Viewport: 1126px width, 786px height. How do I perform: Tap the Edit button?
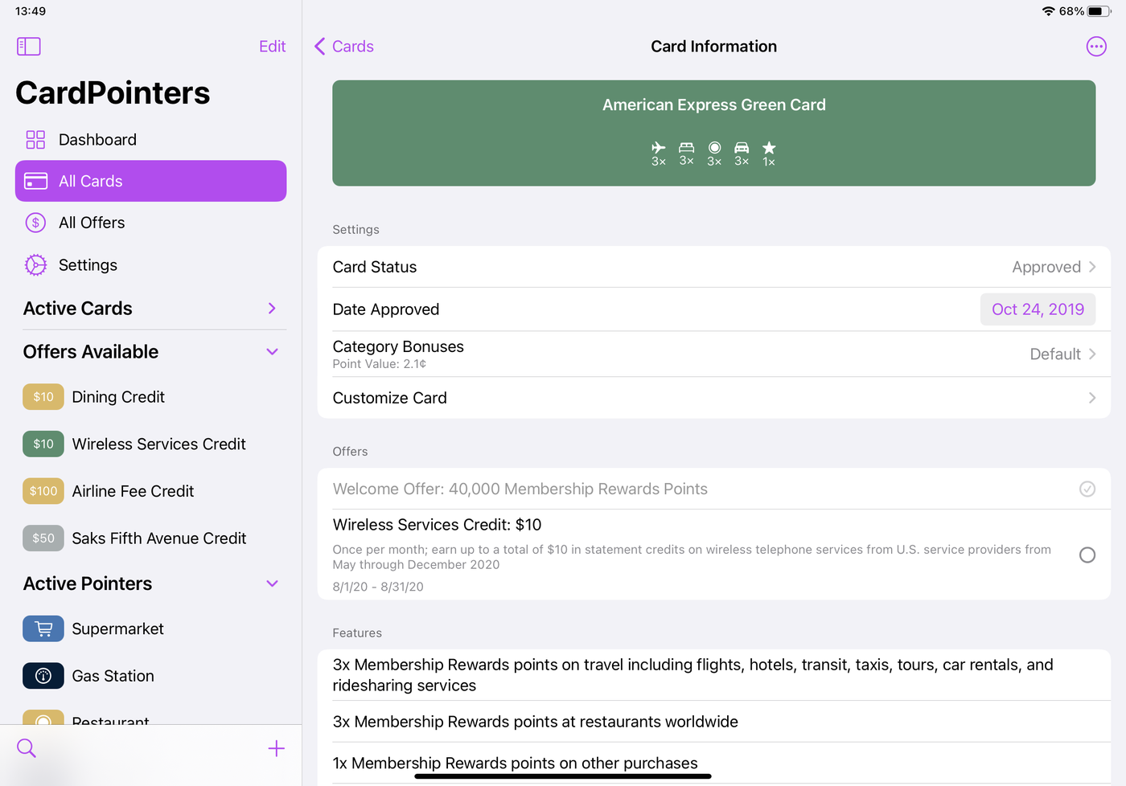pyautogui.click(x=272, y=47)
